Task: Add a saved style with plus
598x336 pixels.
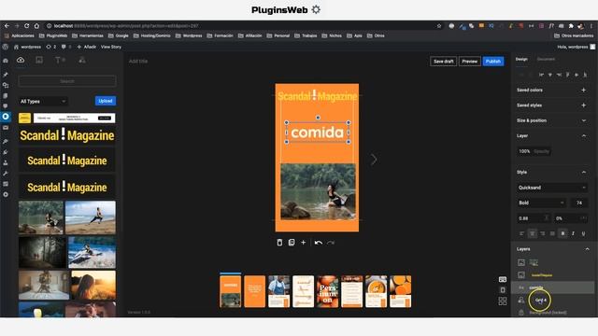Action: click(x=583, y=105)
